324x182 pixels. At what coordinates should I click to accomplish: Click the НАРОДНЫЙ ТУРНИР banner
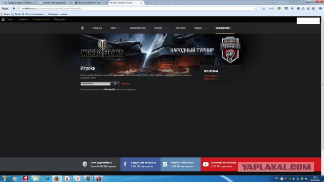(x=192, y=50)
